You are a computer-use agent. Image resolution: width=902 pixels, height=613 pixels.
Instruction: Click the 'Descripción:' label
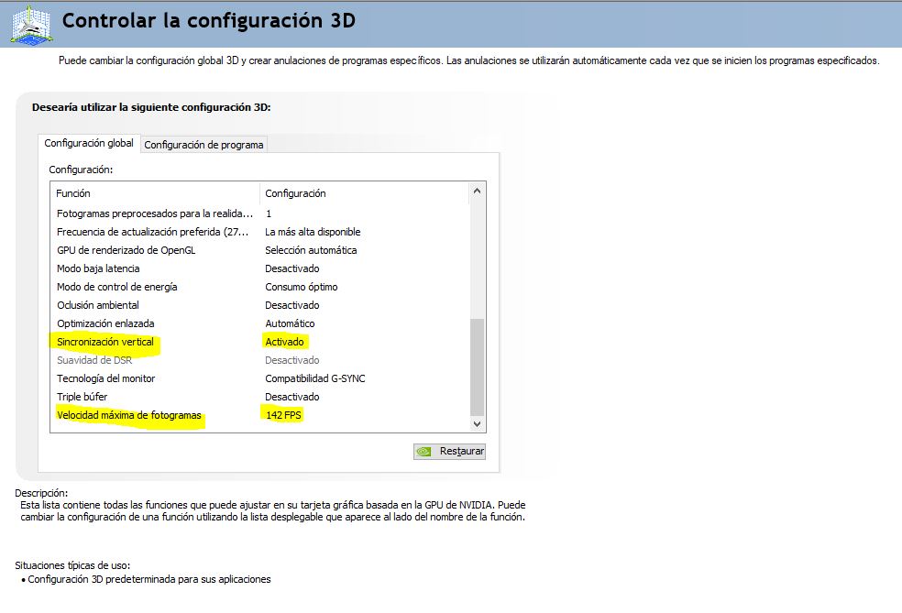41,493
